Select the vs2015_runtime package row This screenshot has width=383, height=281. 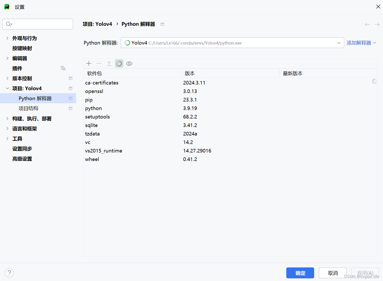[x=231, y=151]
